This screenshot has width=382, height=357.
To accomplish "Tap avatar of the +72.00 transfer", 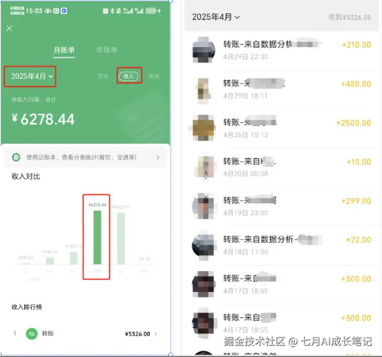I will tap(204, 245).
